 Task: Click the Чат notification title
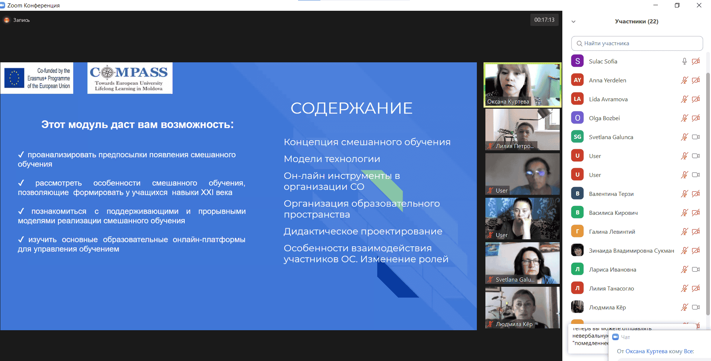626,337
